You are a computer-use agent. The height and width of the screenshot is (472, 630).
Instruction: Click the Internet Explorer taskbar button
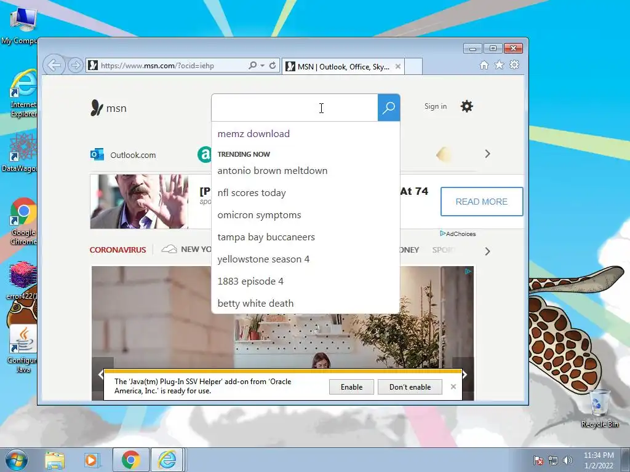tap(167, 460)
